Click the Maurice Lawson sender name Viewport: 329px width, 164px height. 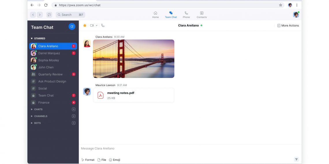[105, 85]
